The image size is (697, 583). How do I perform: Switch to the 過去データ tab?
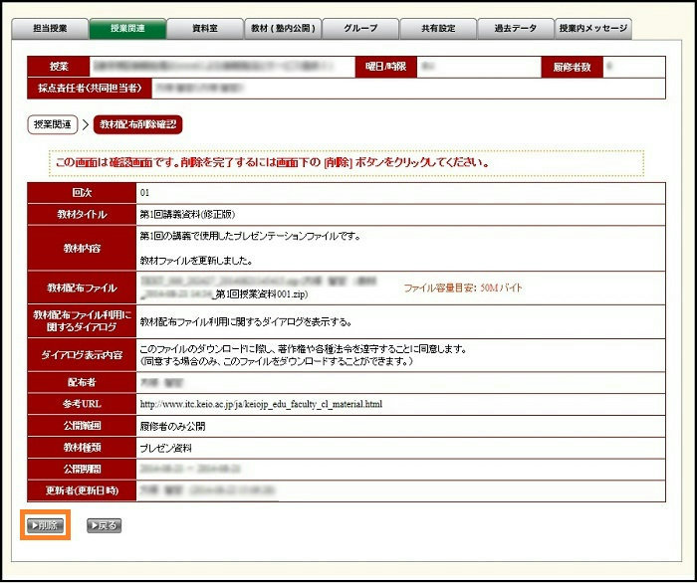click(x=516, y=29)
